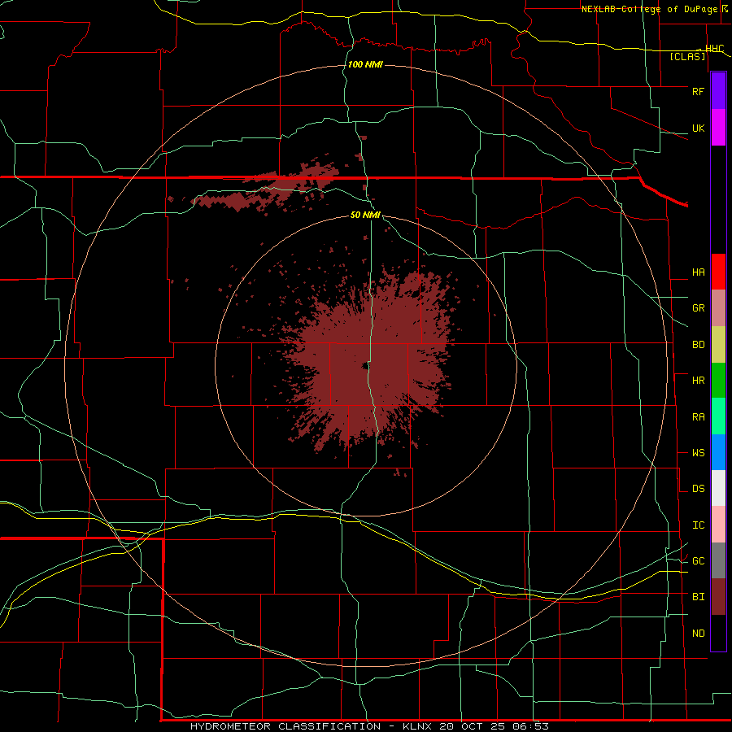The image size is (732, 732).
Task: Select the GR legend label
Action: tap(698, 308)
